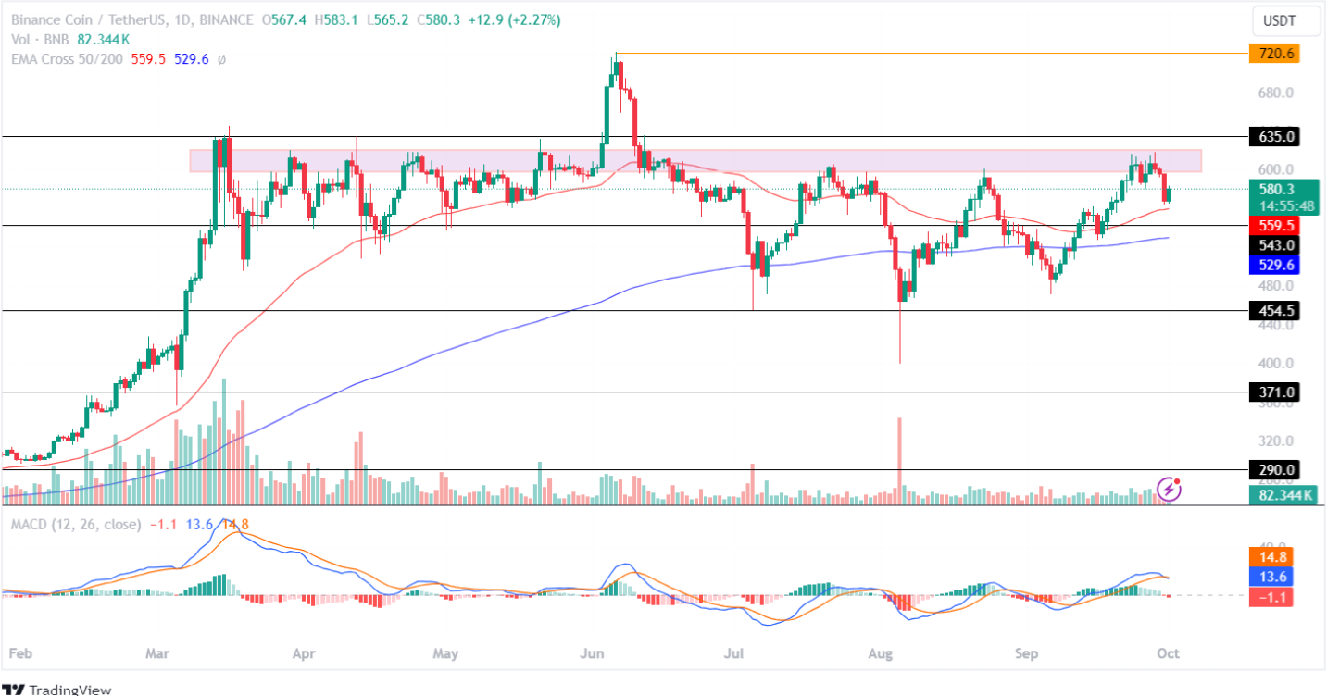Click the 320.0 price scale label
1327x696 pixels.
pyautogui.click(x=1274, y=441)
